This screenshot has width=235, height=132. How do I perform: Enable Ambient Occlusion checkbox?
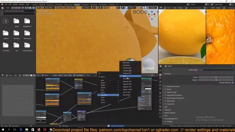point(166,87)
